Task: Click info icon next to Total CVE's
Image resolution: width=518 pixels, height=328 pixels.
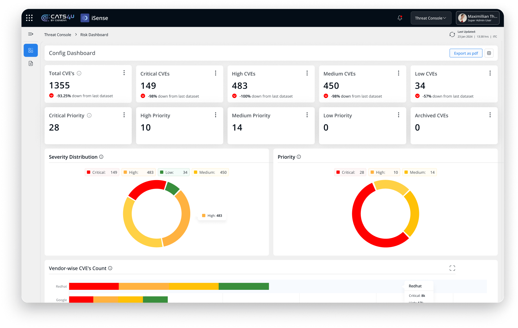Action: point(79,73)
